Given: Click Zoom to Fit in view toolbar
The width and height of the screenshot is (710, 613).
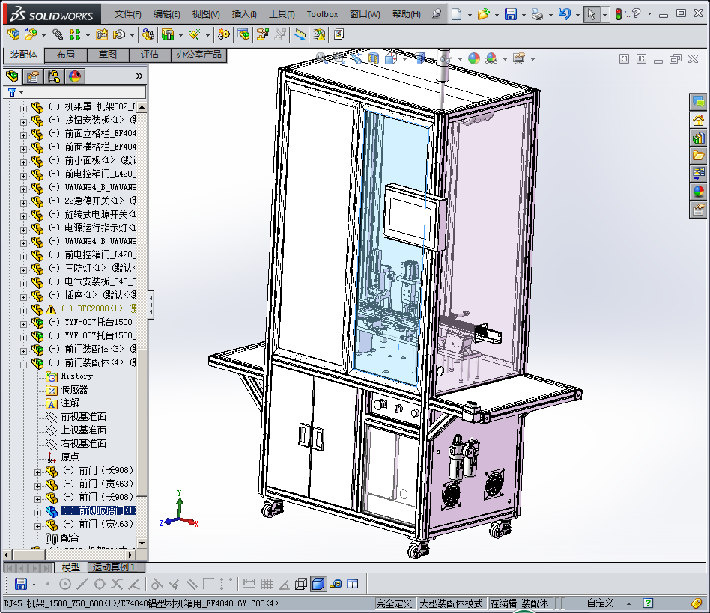Looking at the screenshot, I should pos(321,58).
